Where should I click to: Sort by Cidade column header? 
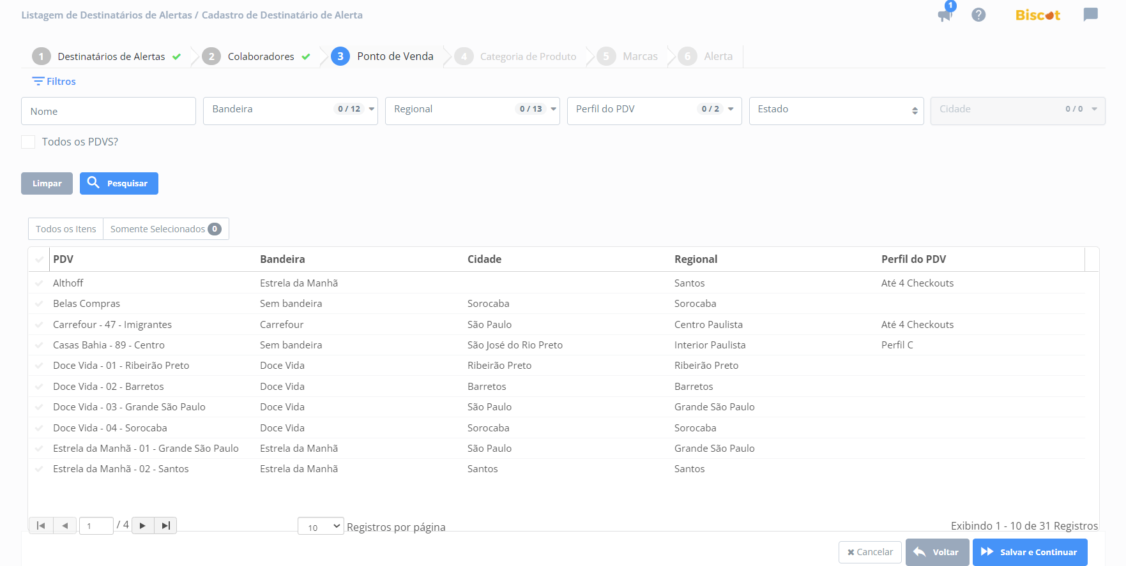(484, 259)
